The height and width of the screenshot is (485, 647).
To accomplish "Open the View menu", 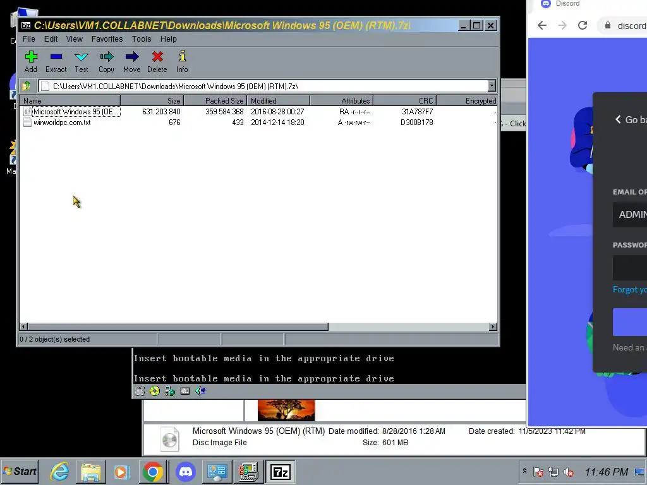I will (75, 39).
